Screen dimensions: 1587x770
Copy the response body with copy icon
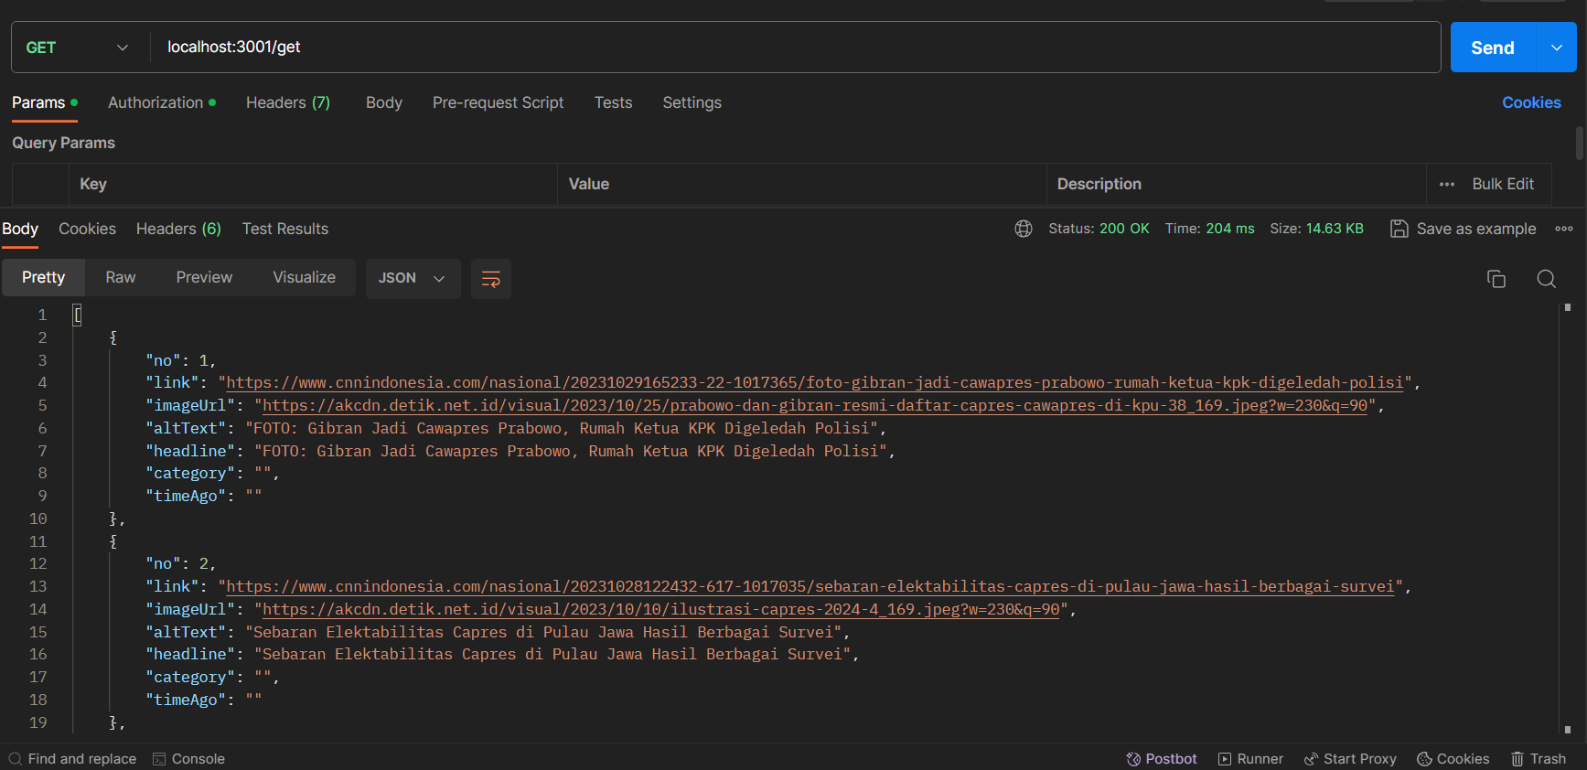click(x=1496, y=279)
